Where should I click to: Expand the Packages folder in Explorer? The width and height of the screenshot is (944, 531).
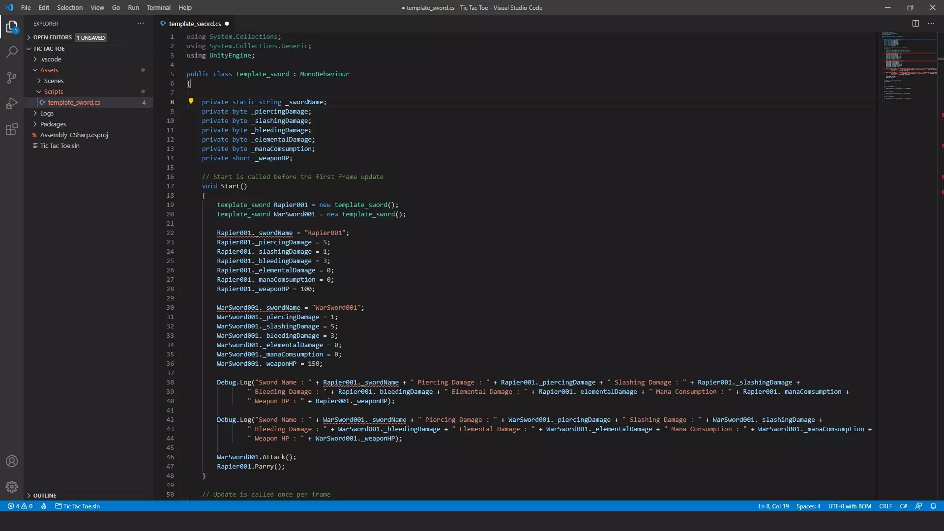pyautogui.click(x=36, y=124)
